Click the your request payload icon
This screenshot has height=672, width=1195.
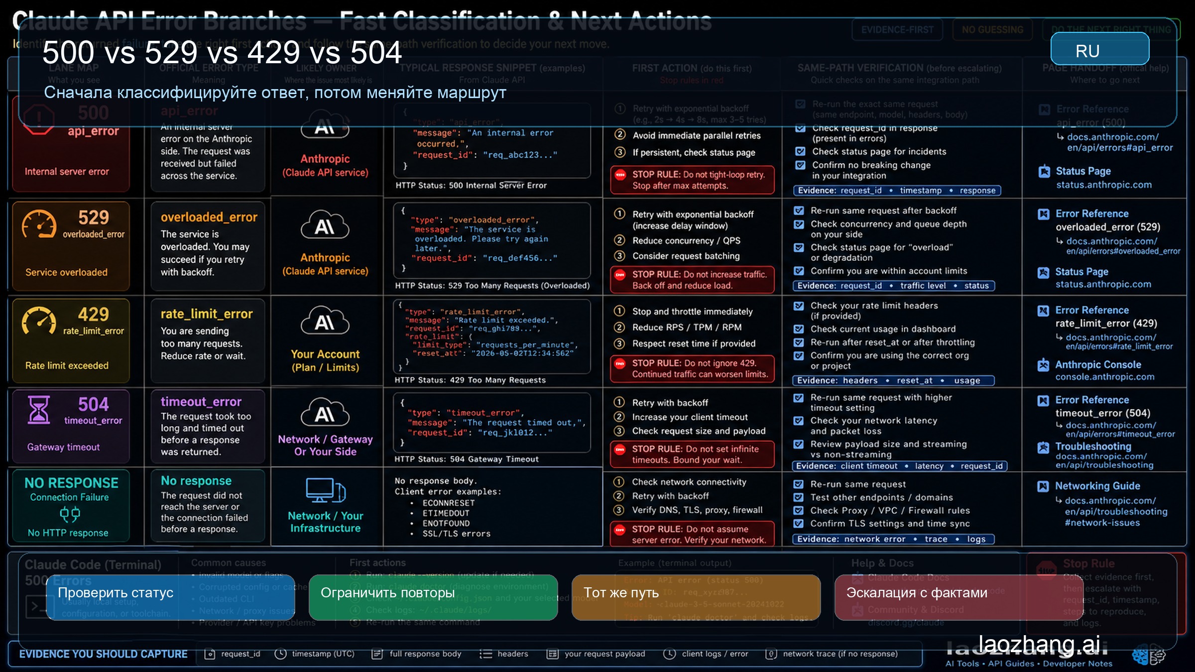click(552, 654)
